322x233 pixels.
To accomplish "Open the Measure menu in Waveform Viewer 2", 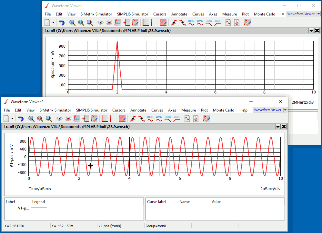I will tap(188, 110).
